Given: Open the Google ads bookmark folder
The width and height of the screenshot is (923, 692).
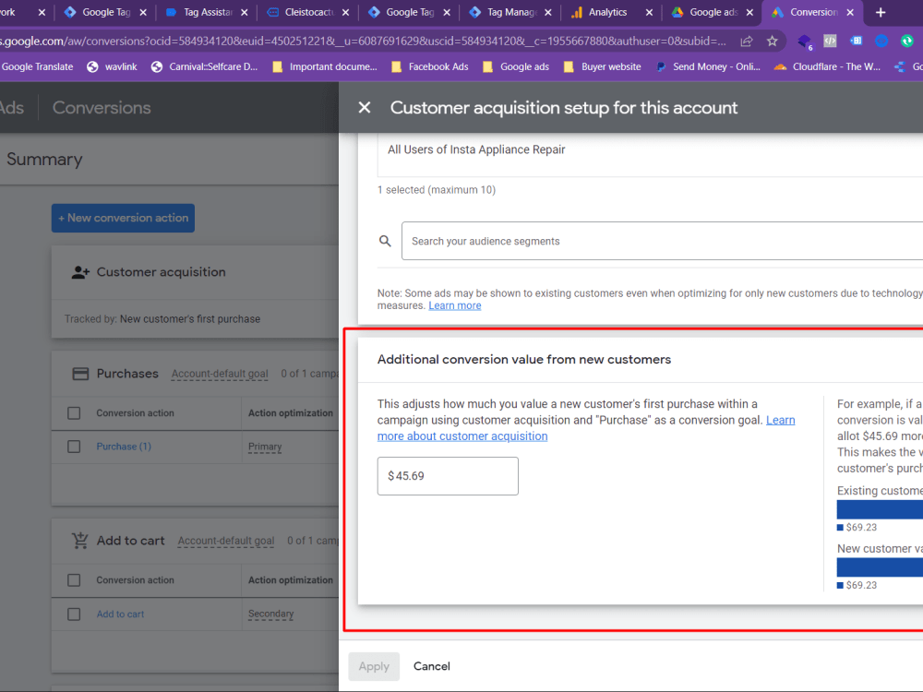Looking at the screenshot, I should [516, 66].
